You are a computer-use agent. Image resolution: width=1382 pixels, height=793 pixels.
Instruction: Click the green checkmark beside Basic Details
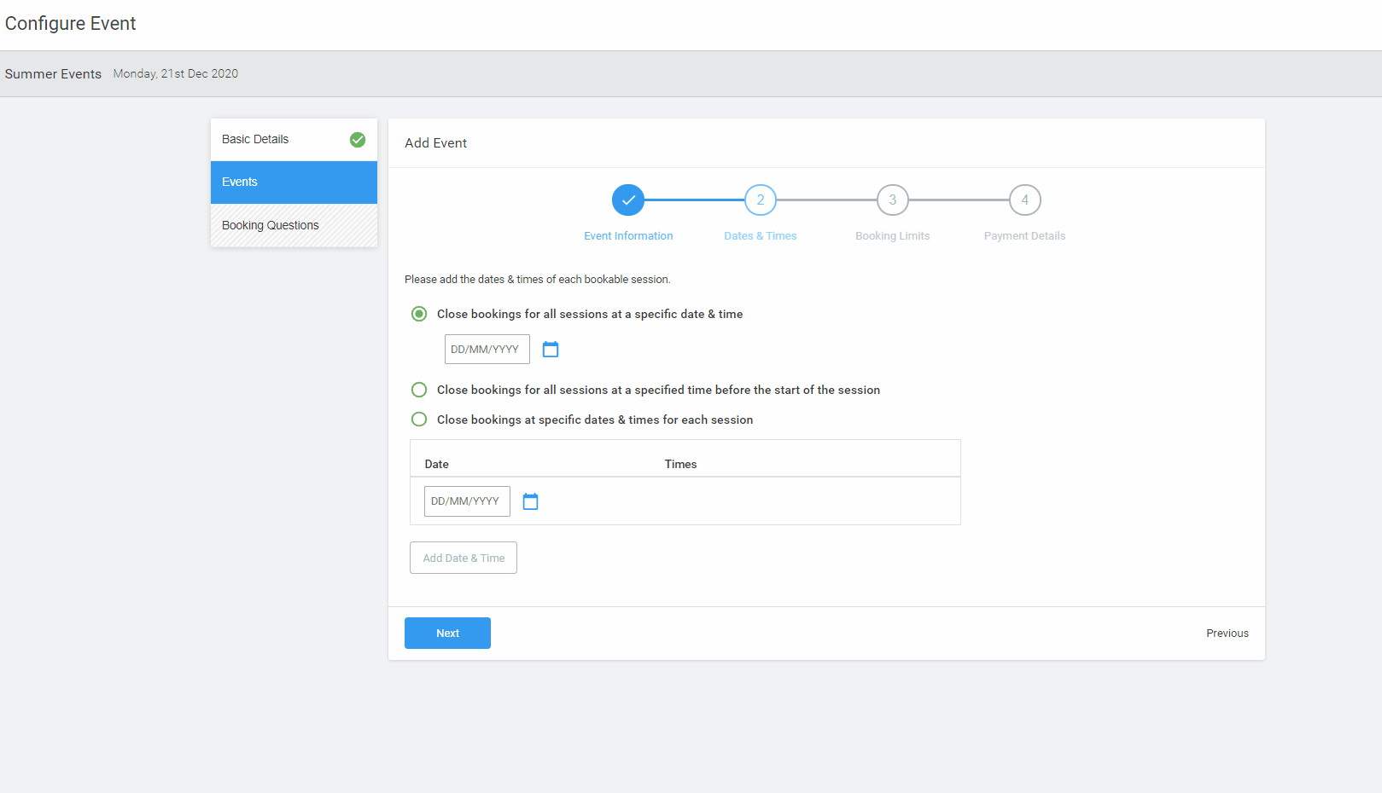[358, 140]
